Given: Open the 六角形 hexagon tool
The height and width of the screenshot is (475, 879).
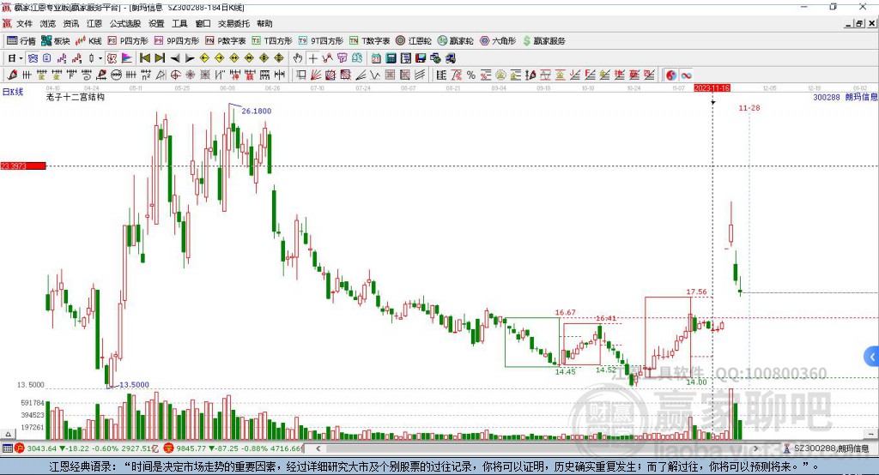Looking at the screenshot, I should (x=498, y=41).
